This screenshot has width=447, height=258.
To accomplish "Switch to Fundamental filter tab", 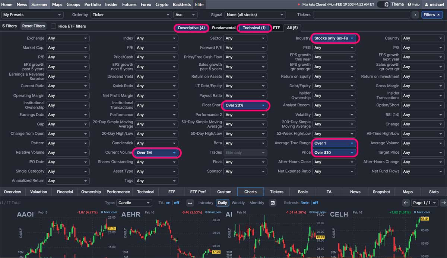I will [224, 28].
